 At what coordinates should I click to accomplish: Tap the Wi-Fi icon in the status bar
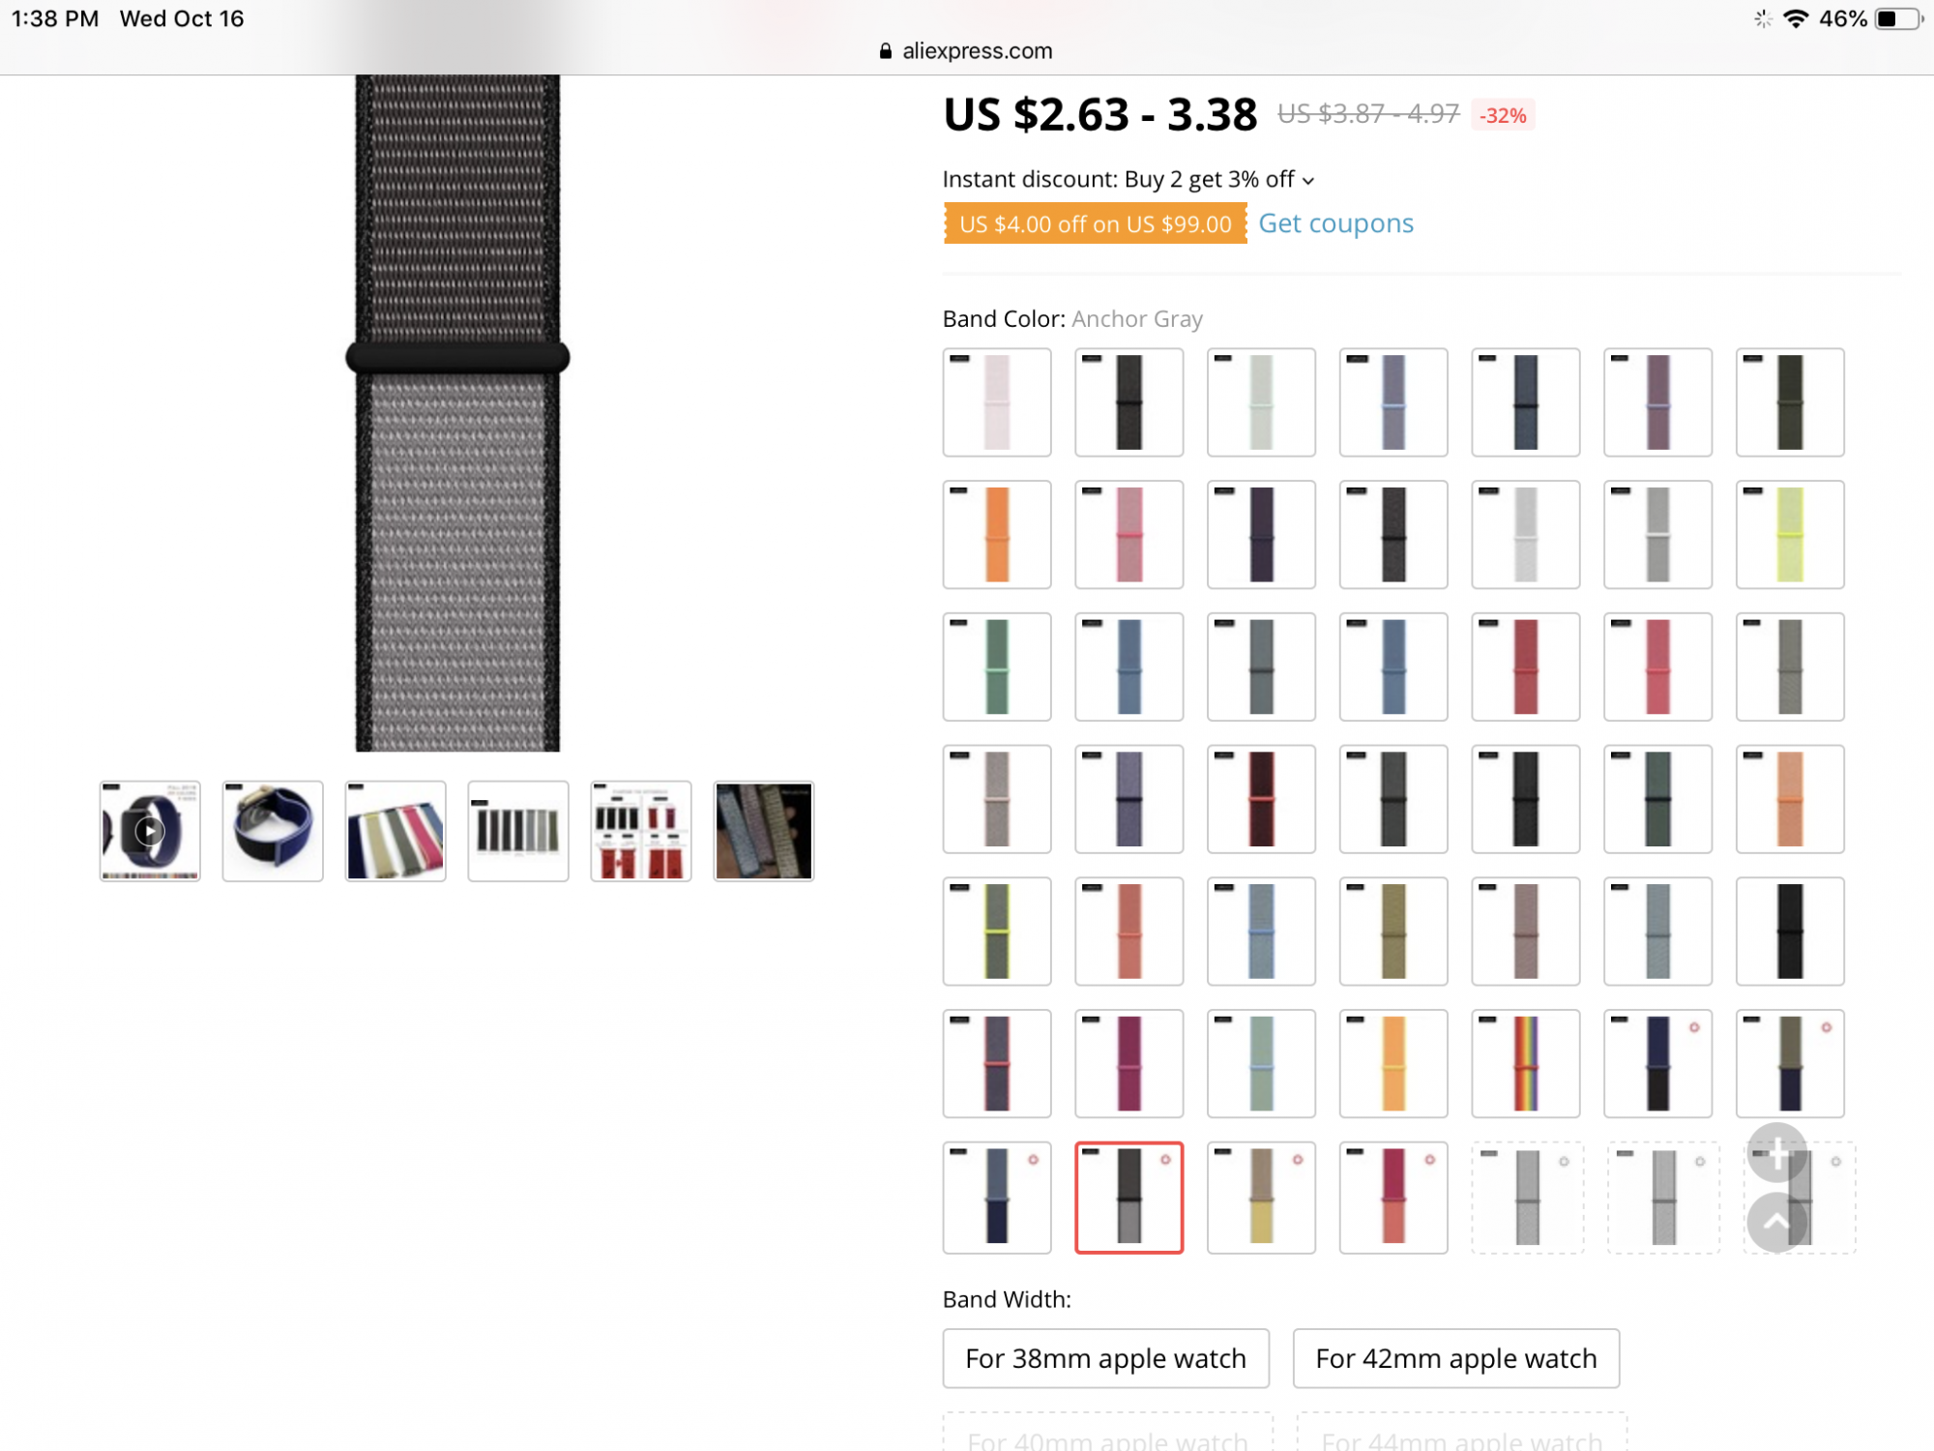coord(1796,18)
